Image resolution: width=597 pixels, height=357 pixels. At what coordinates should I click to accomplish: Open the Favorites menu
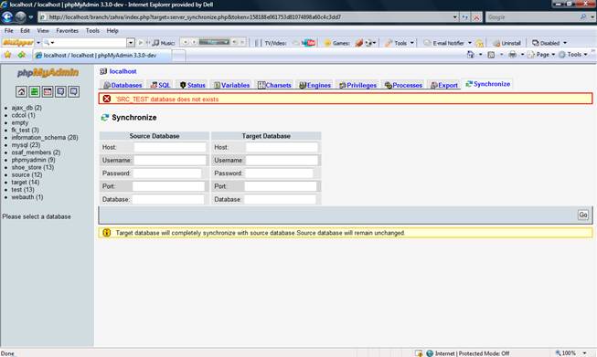[x=67, y=30]
